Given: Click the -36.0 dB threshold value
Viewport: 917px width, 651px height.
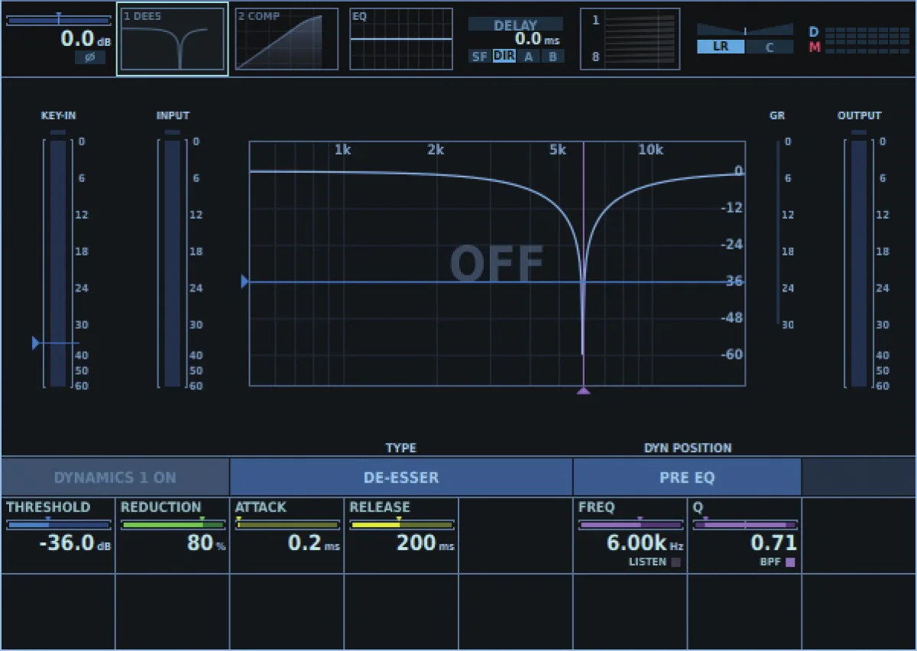Looking at the screenshot, I should click(x=75, y=543).
